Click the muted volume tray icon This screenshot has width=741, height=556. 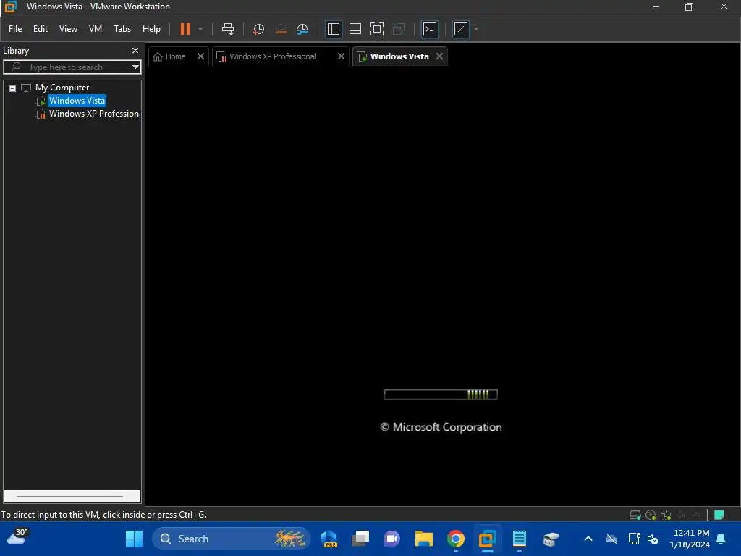click(x=653, y=539)
